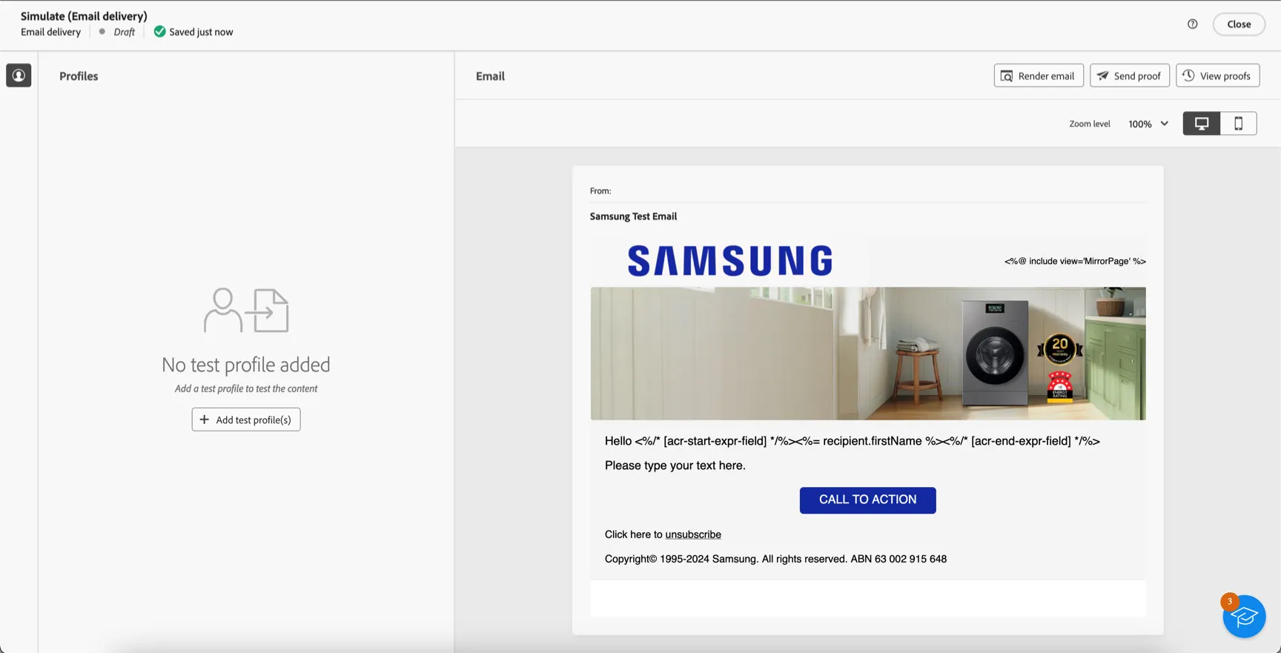This screenshot has width=1281, height=653.
Task: Click the Render email button
Action: click(1039, 76)
